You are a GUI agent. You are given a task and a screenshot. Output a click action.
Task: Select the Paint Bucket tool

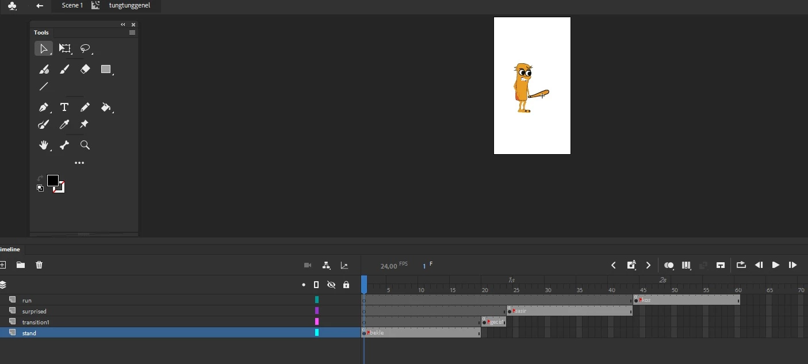[x=106, y=108]
